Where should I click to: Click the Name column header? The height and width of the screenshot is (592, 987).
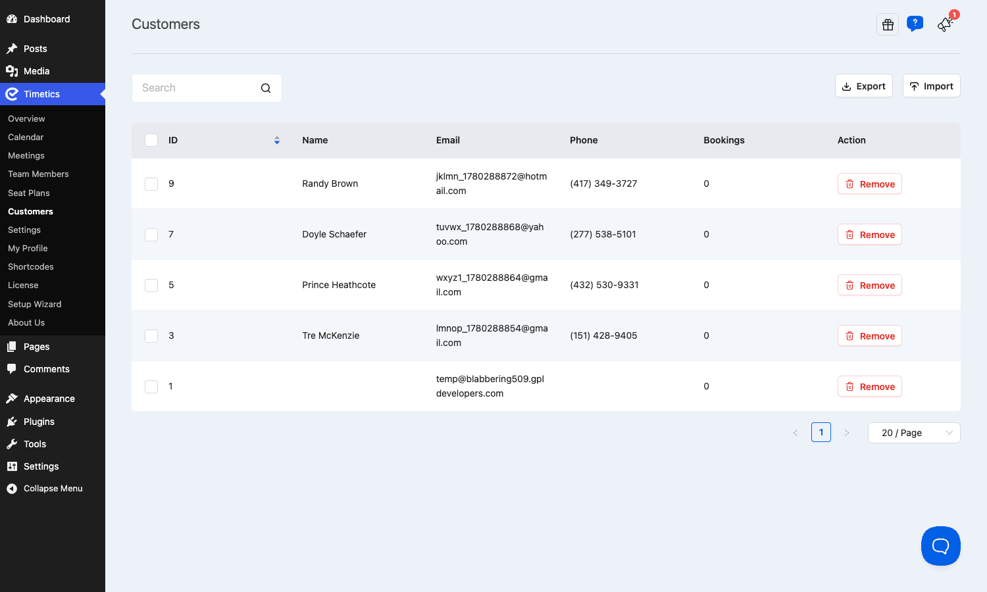click(315, 140)
